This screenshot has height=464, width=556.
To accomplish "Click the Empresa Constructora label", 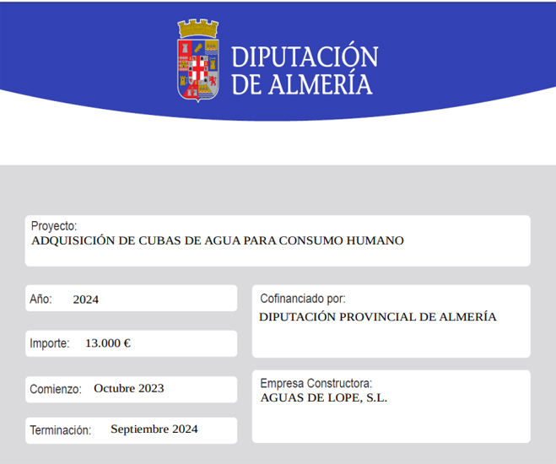I will [316, 383].
